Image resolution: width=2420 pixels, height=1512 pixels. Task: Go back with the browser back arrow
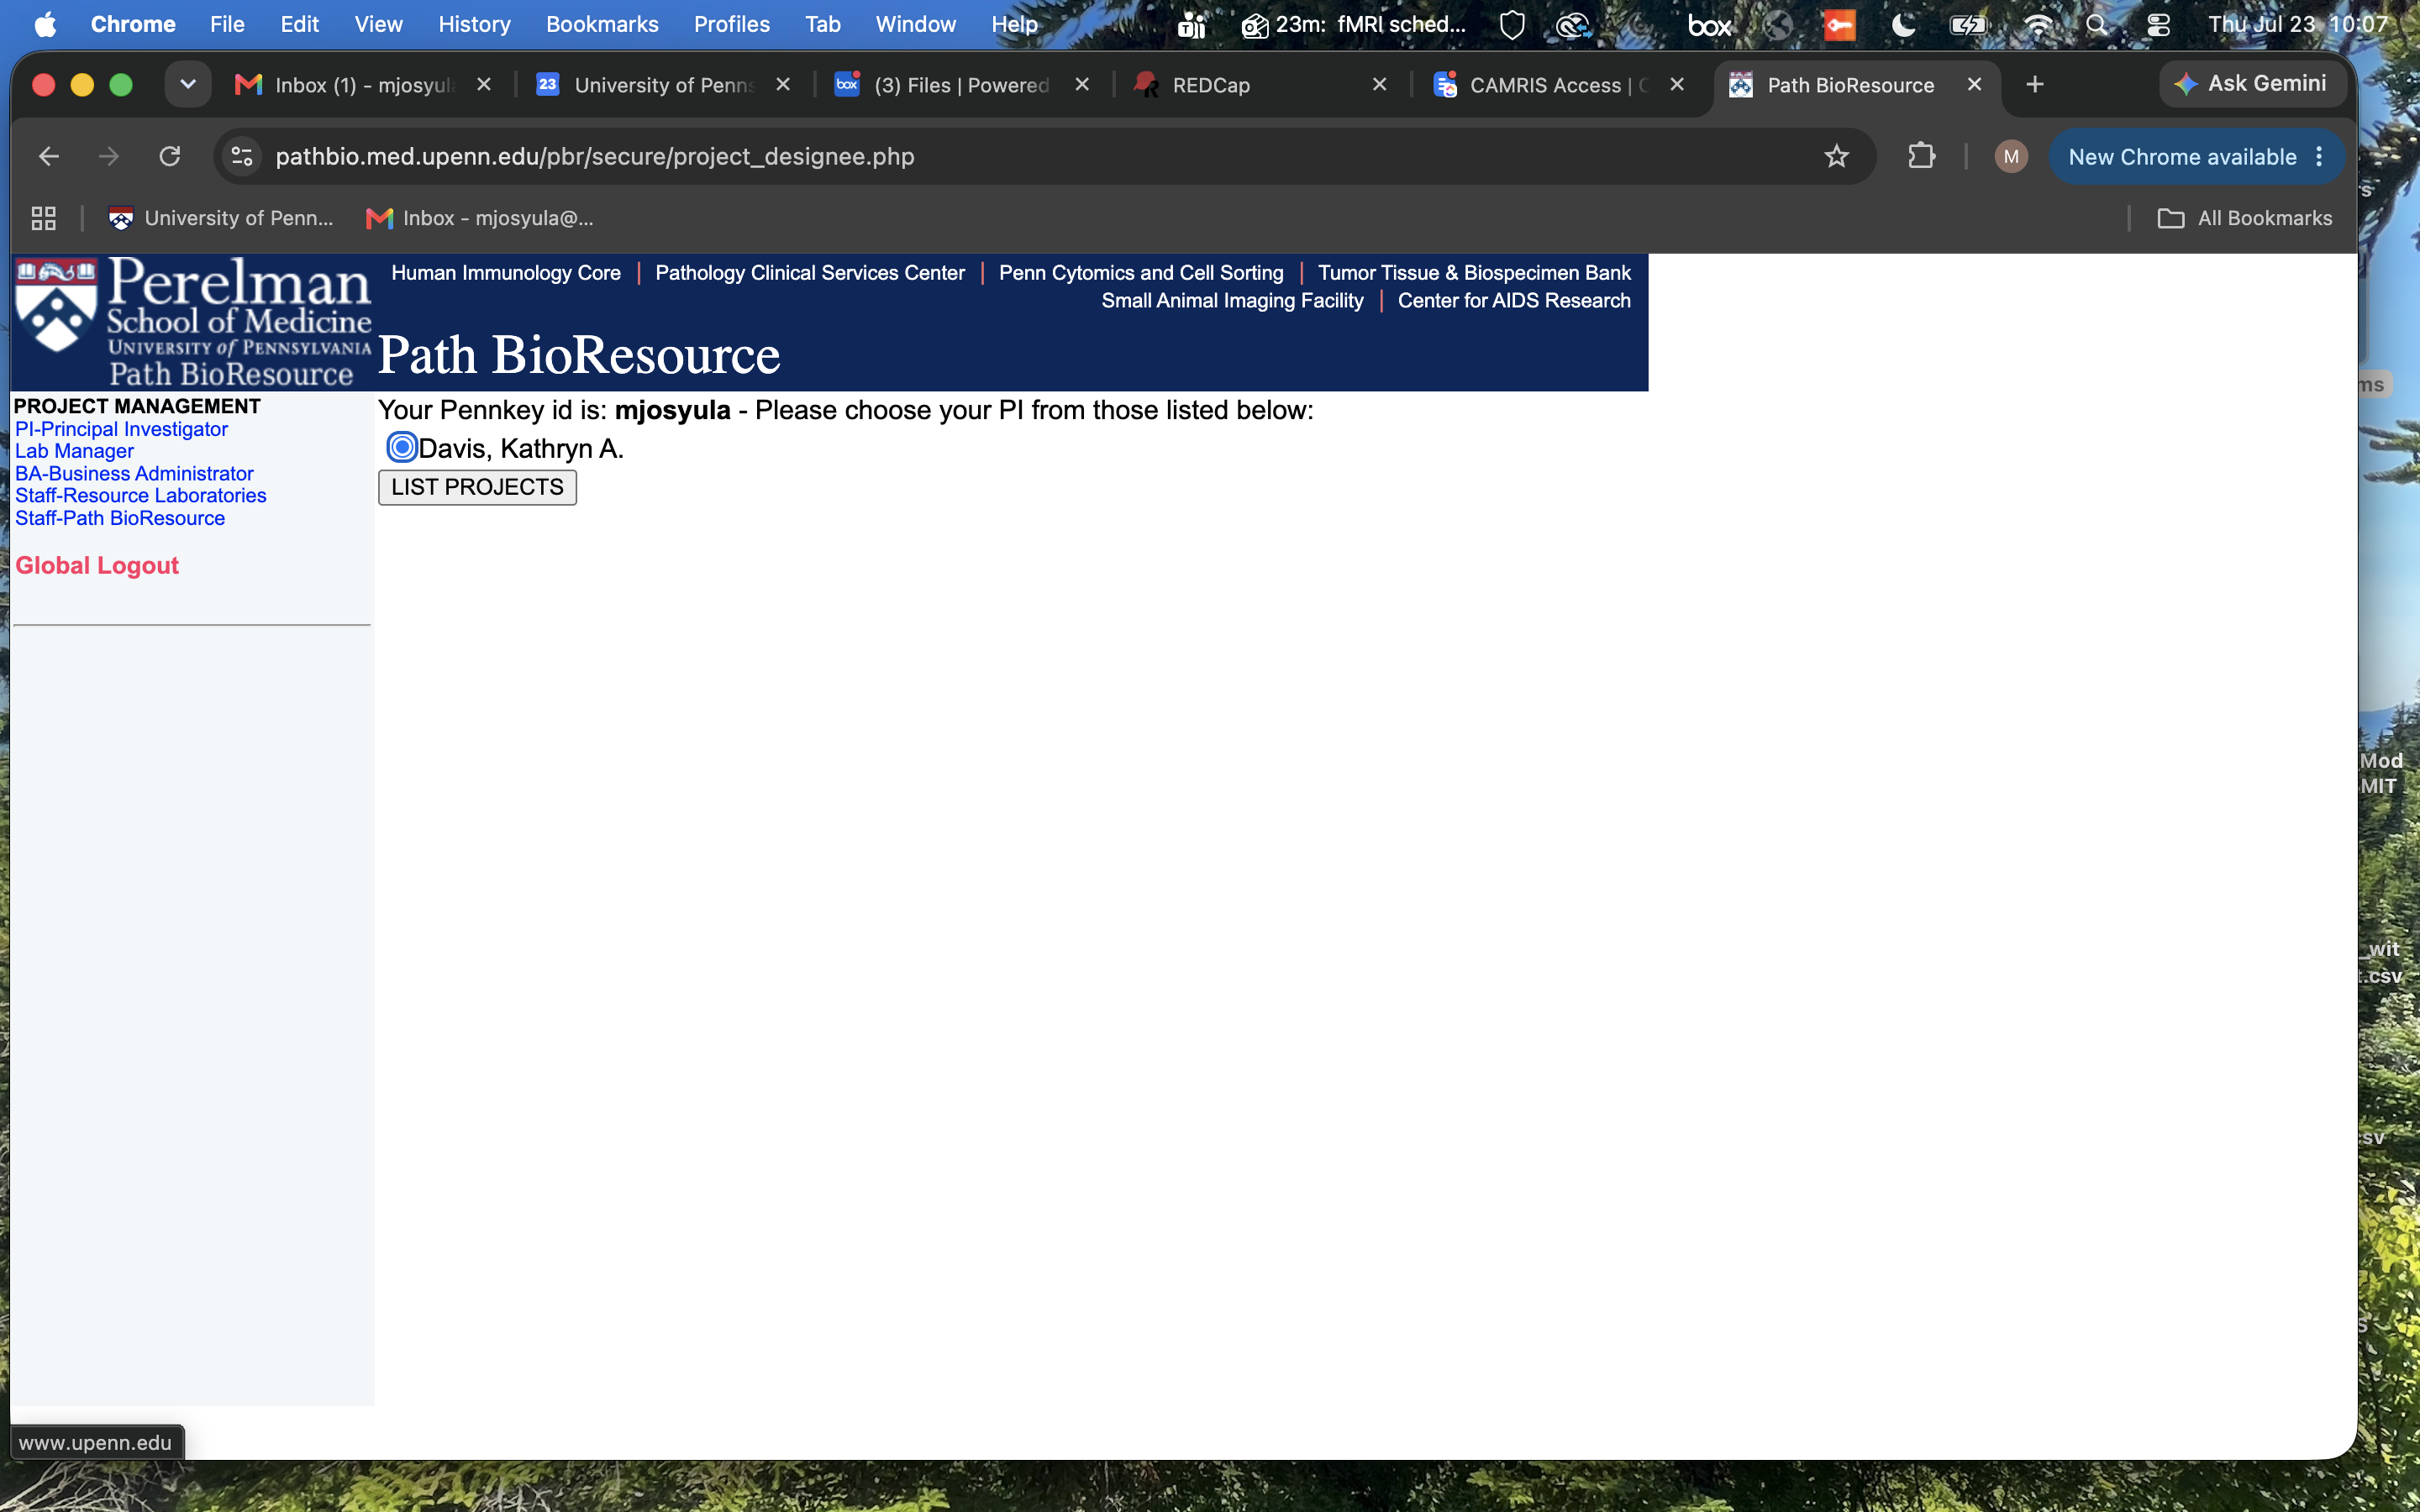pos(49,157)
